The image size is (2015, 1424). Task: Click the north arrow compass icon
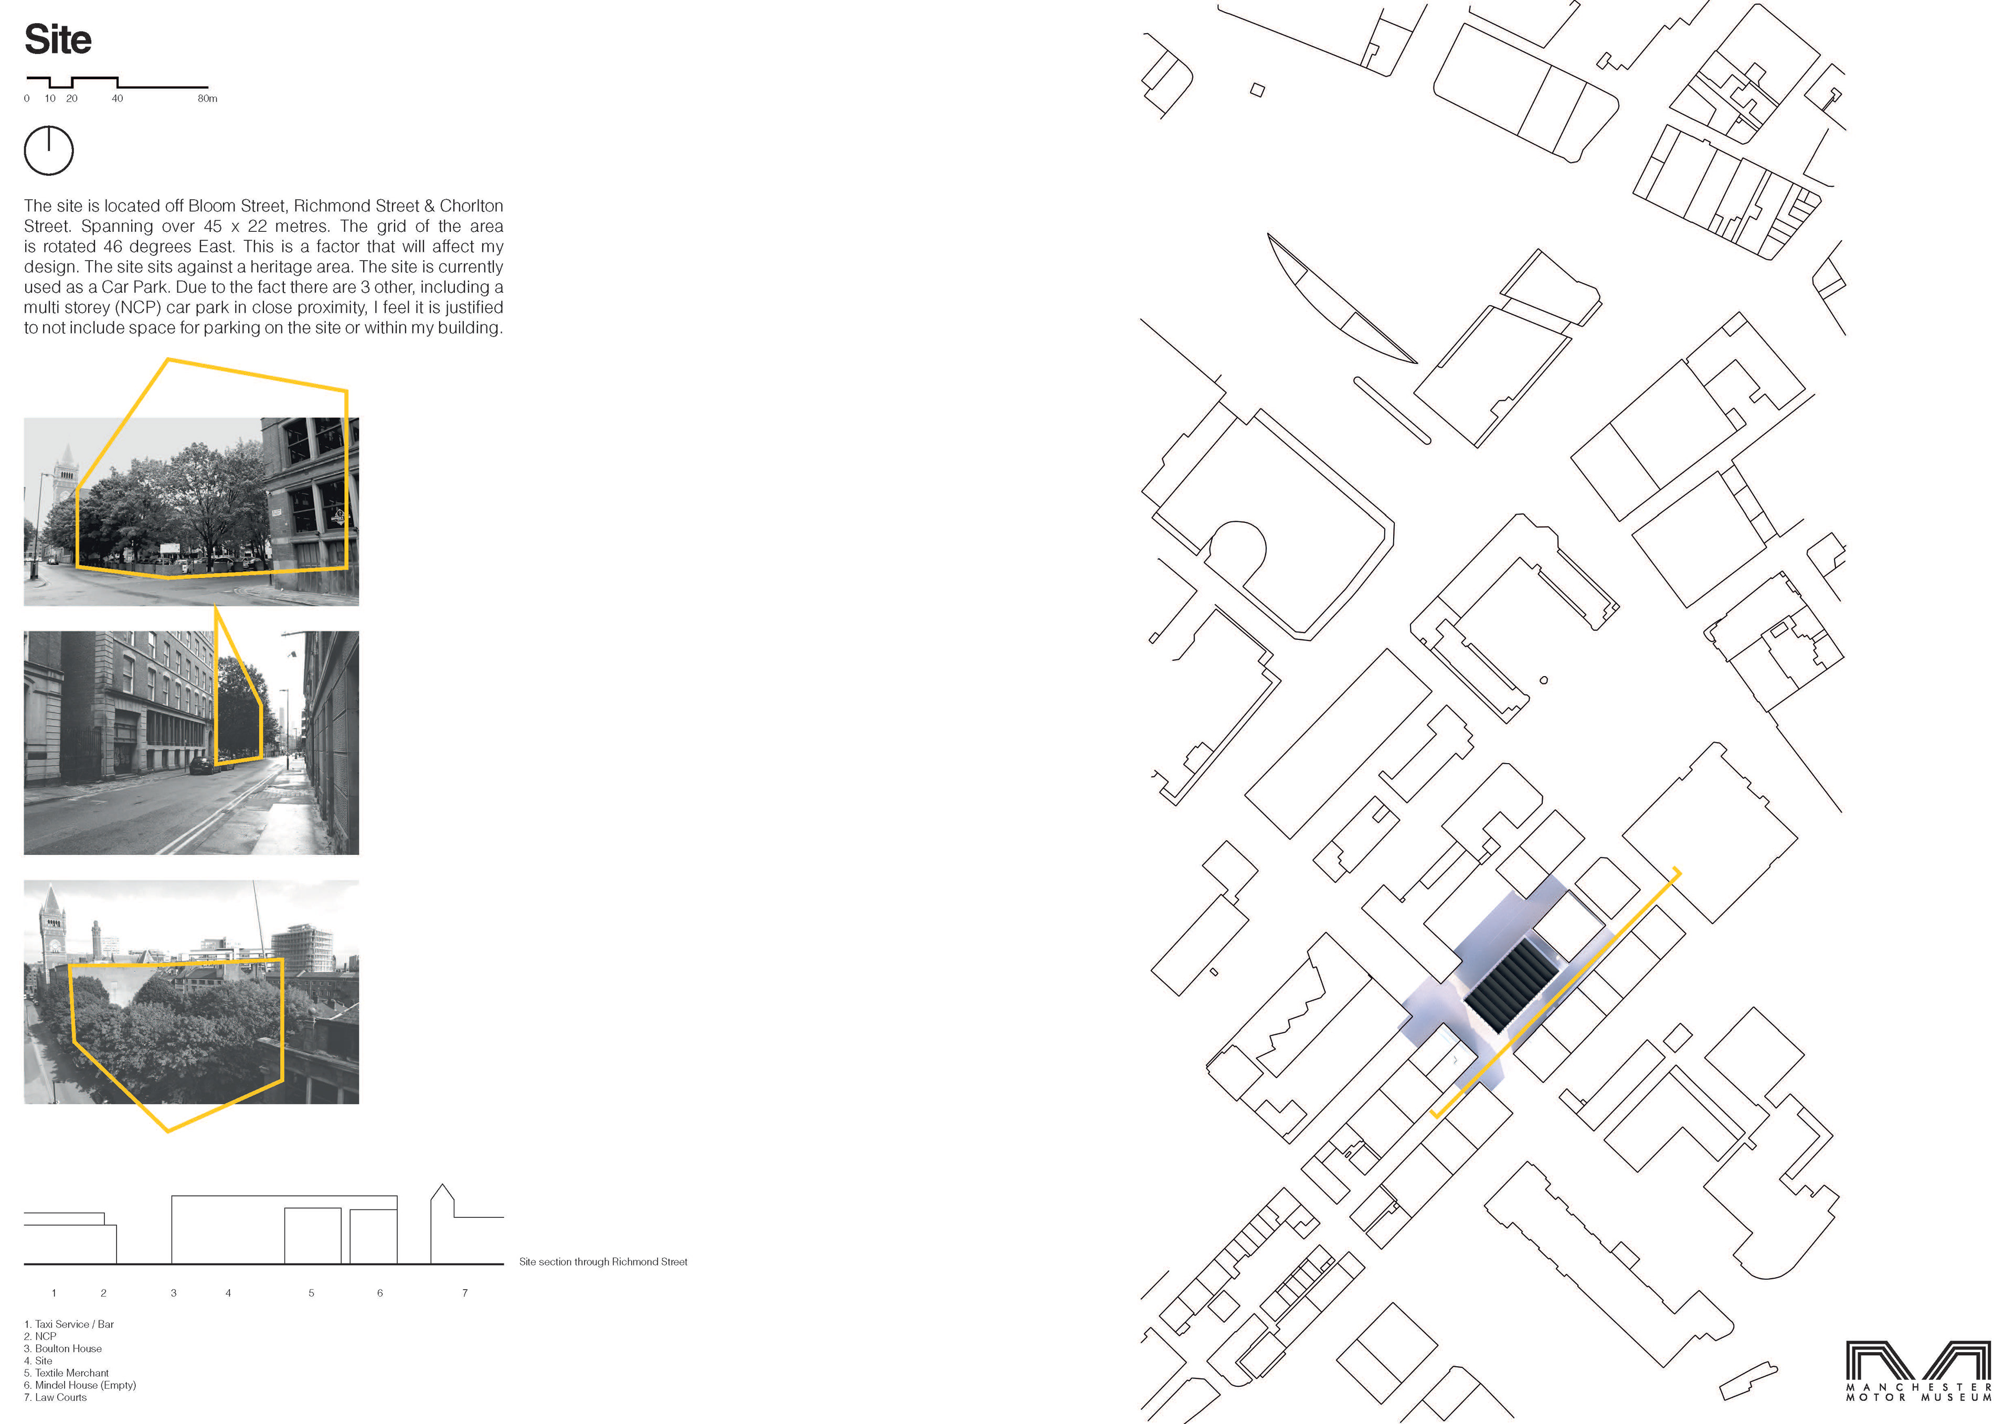pyautogui.click(x=48, y=150)
